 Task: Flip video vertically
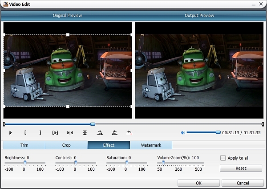[x=85, y=132]
